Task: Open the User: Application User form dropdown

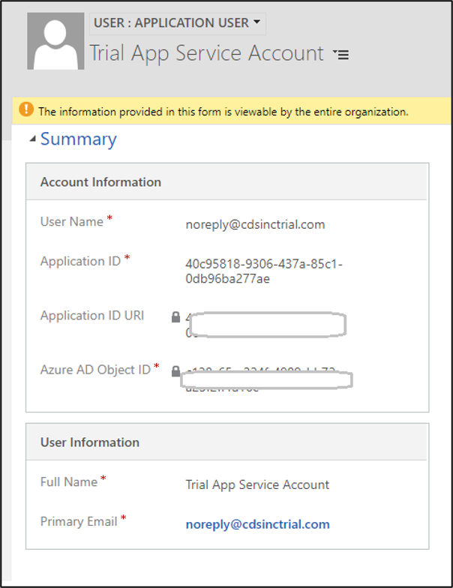Action: point(177,23)
